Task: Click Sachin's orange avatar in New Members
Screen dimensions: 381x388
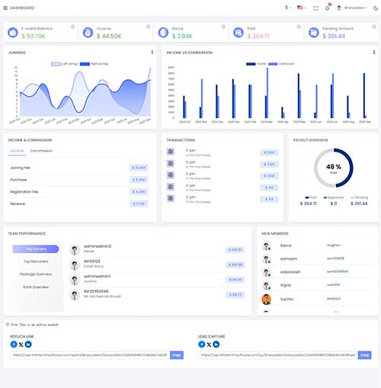Action: (266, 300)
